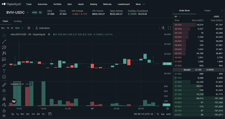The image size is (225, 119).
Task: Open the go to date calendar
Action: coord(50,114)
